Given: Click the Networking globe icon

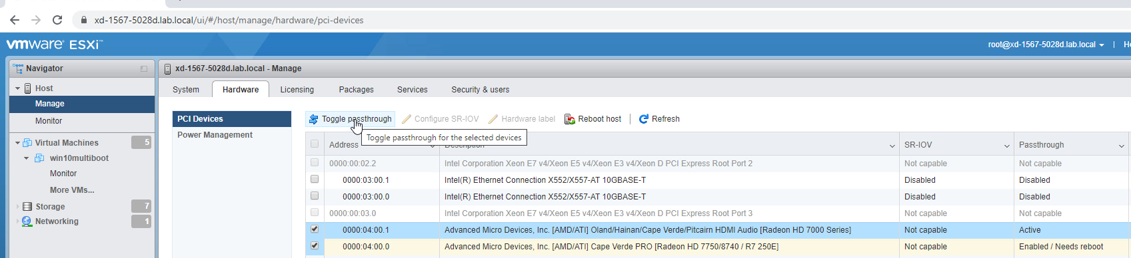Looking at the screenshot, I should pyautogui.click(x=27, y=221).
